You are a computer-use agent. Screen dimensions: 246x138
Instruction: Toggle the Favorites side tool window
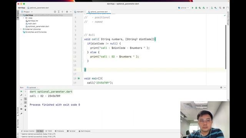[18, 123]
